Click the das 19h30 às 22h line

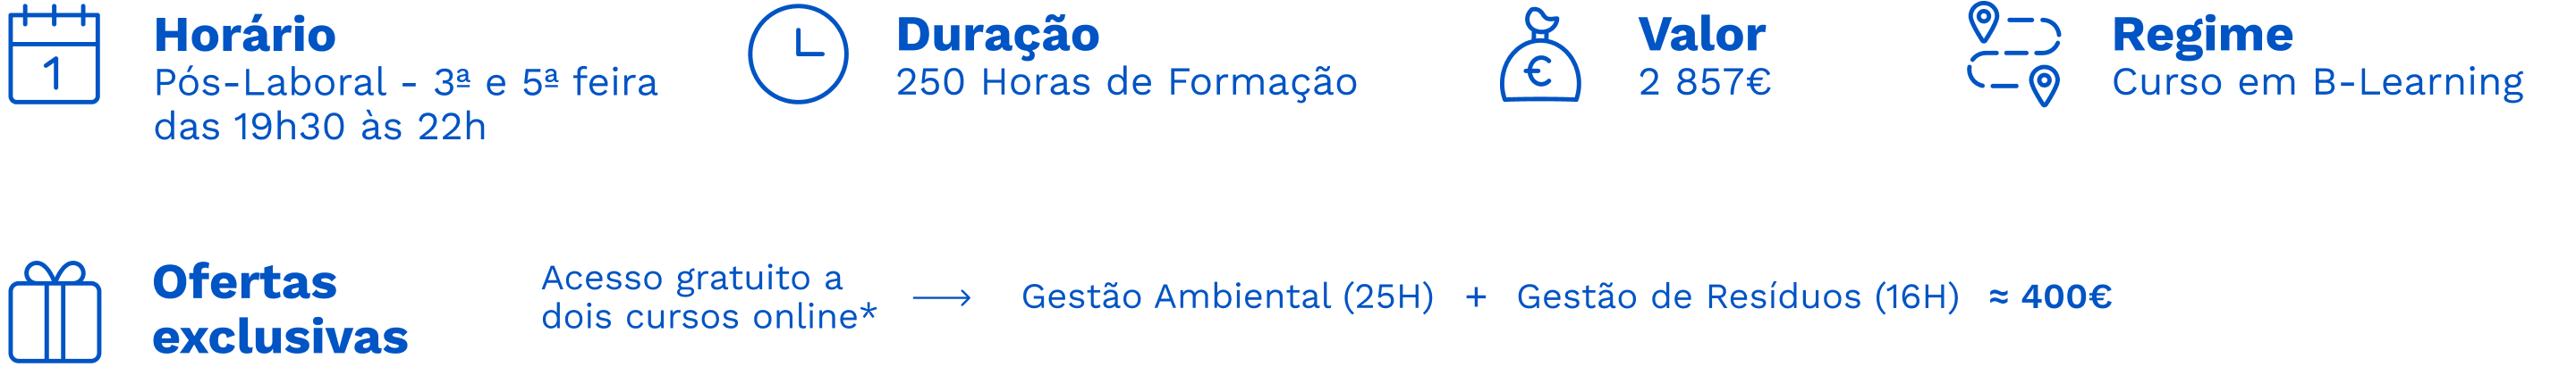point(320,127)
